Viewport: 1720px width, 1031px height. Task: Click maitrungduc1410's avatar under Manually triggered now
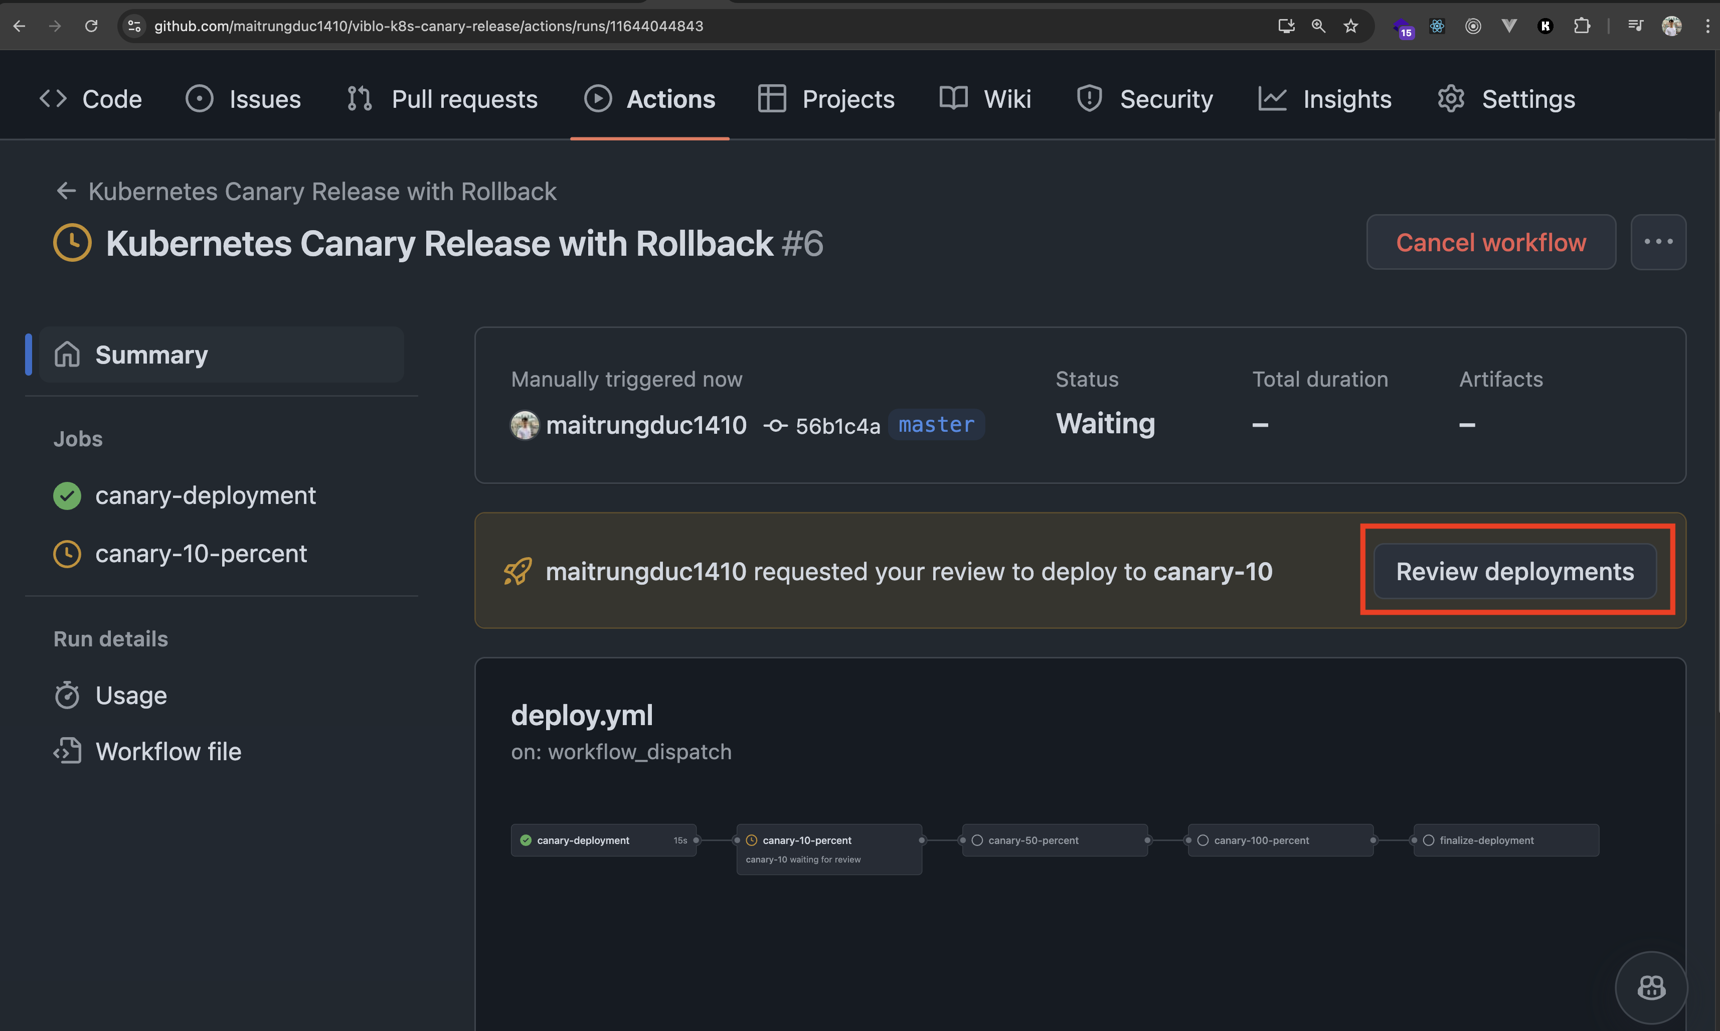(525, 425)
